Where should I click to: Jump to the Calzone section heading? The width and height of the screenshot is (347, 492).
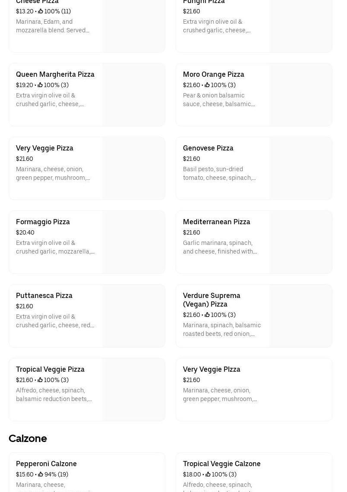tap(28, 438)
